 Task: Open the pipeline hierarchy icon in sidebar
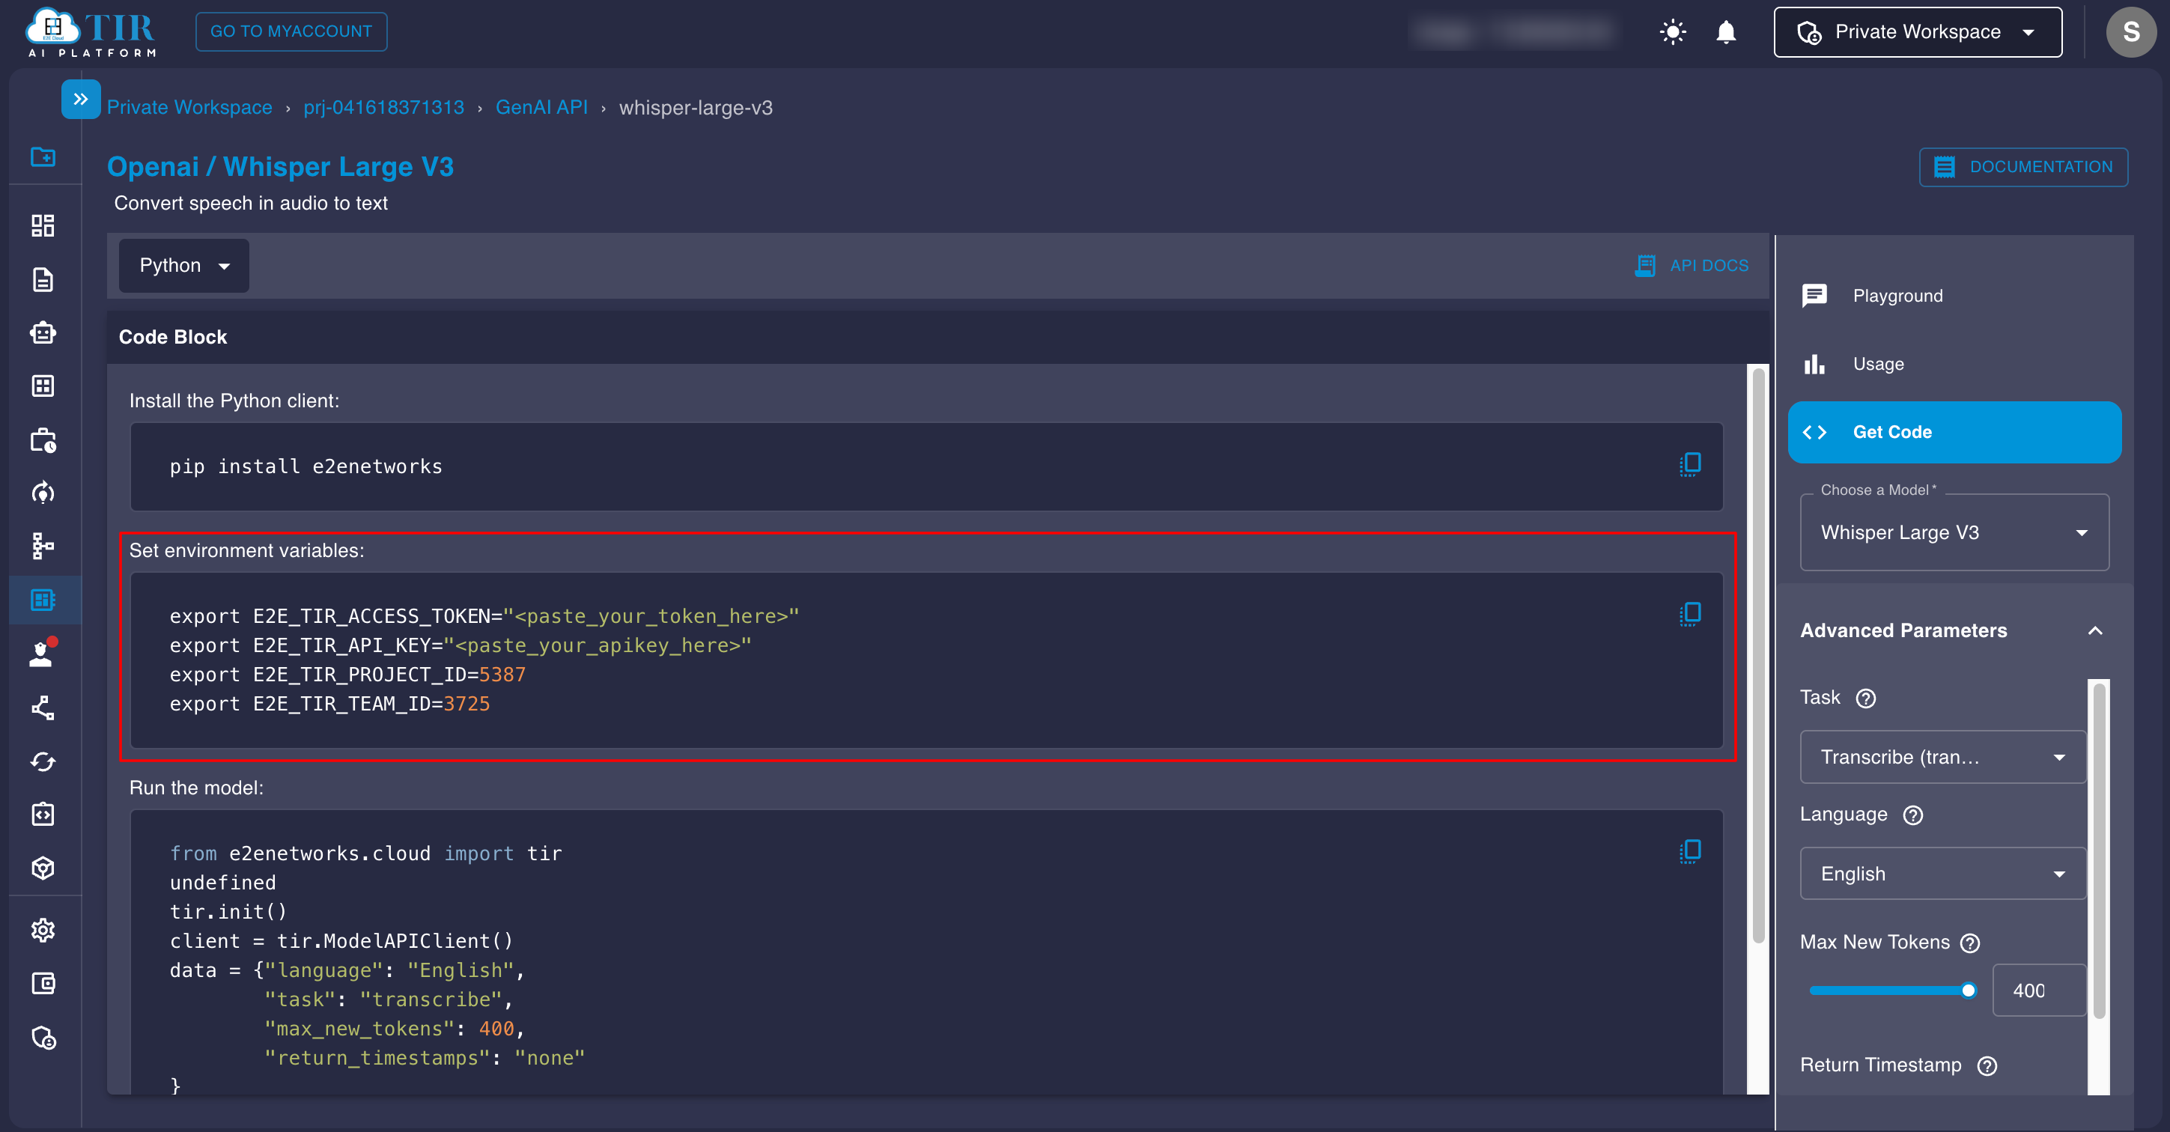coord(43,546)
